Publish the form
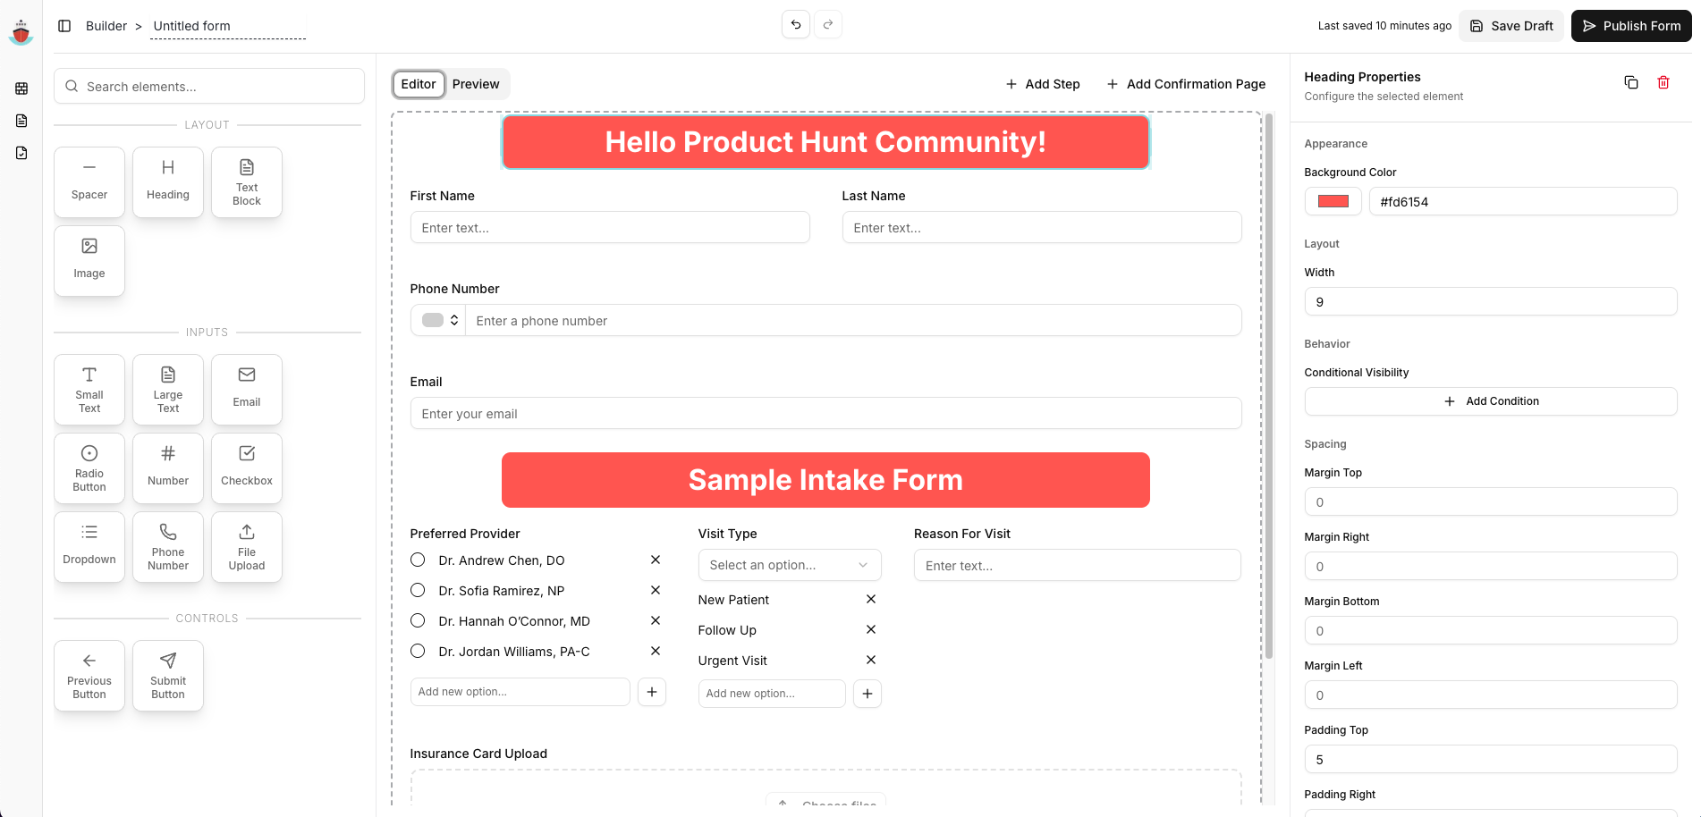This screenshot has width=1701, height=817. (x=1630, y=25)
